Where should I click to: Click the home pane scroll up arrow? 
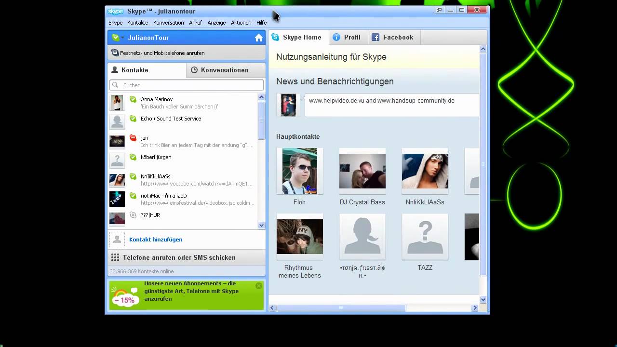coord(483,49)
